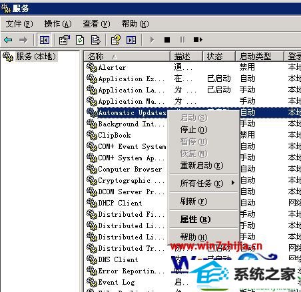The height and width of the screenshot is (292, 301).
Task: Open the Properties toolbar icon
Action: tap(65, 40)
